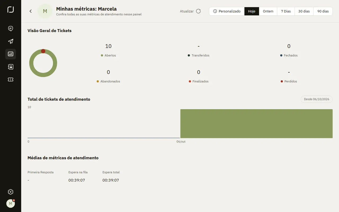Click the Desde 06/10/2026 chip
The image size is (339, 212).
[316, 99]
